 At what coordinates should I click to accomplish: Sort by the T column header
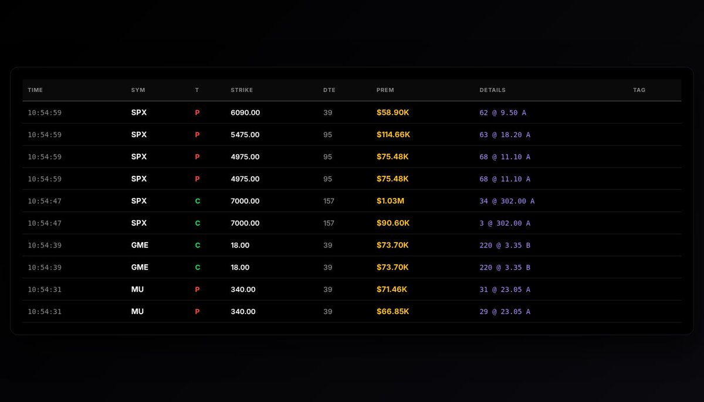197,90
